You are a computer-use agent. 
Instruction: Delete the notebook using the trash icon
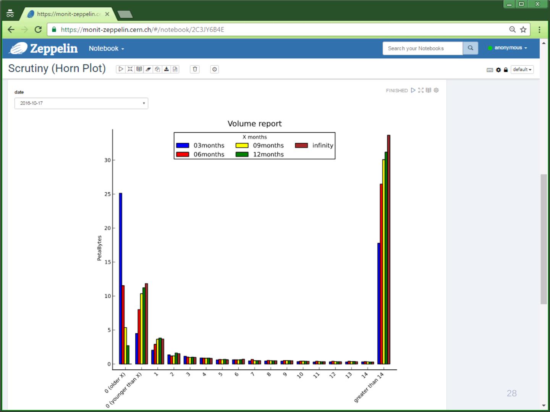(195, 69)
